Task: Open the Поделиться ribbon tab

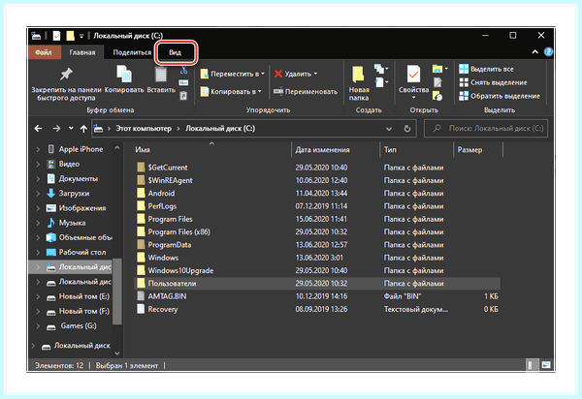Action: 132,52
